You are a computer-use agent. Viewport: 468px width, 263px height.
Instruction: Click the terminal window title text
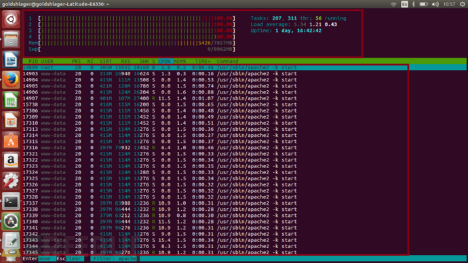(x=56, y=4)
